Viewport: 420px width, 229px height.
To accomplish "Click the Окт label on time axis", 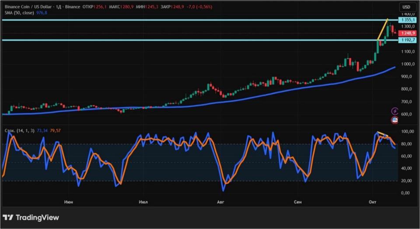I will [372, 202].
